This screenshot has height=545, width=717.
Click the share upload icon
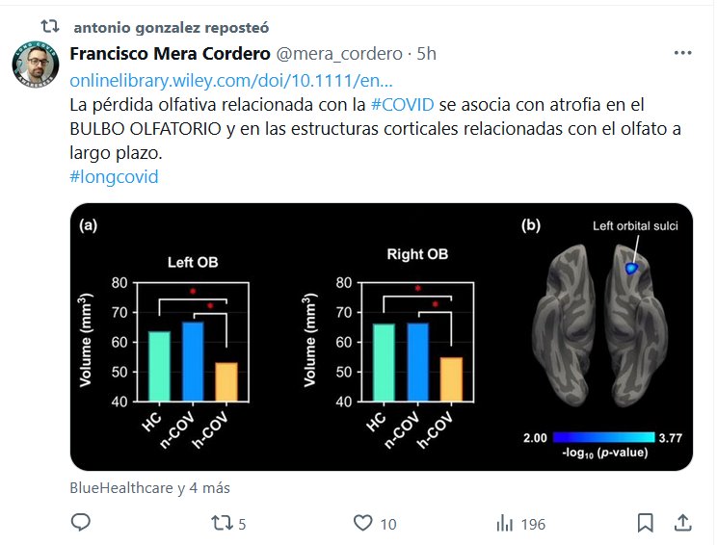point(682,523)
